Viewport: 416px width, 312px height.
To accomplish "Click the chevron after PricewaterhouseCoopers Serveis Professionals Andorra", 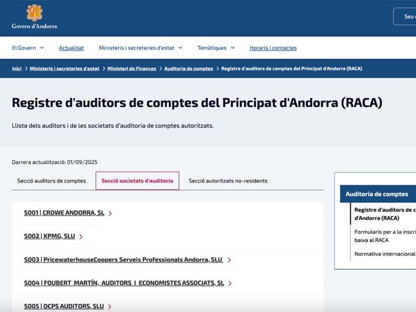I will 229,260.
